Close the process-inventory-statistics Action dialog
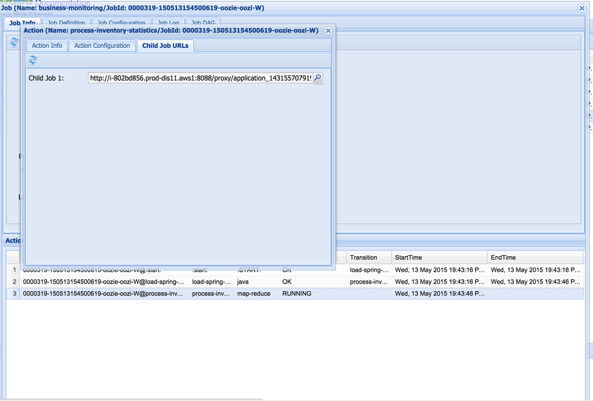 point(328,30)
